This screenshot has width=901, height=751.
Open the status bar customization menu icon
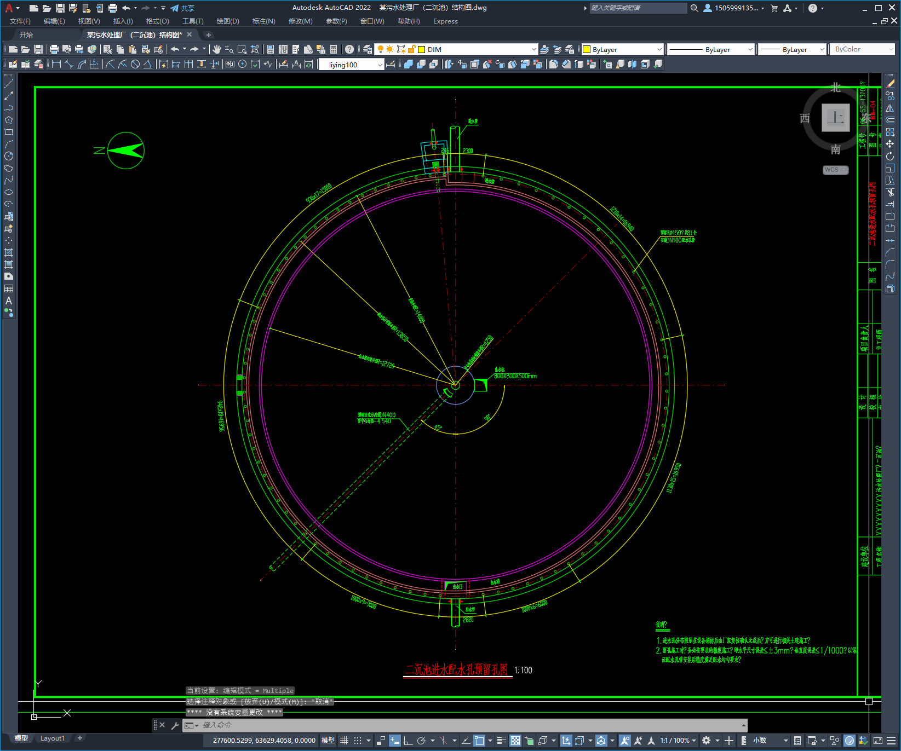tap(891, 741)
